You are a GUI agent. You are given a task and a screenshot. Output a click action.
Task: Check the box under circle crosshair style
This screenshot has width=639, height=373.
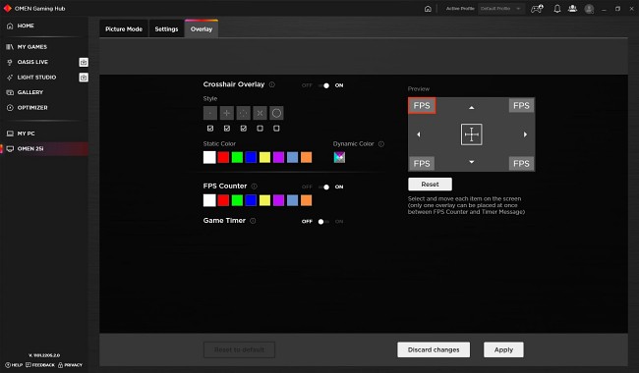click(276, 129)
